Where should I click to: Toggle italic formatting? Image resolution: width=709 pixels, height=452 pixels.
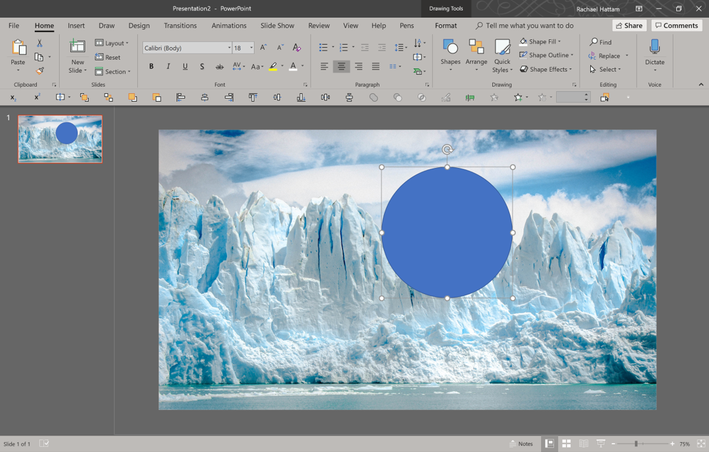click(x=168, y=66)
